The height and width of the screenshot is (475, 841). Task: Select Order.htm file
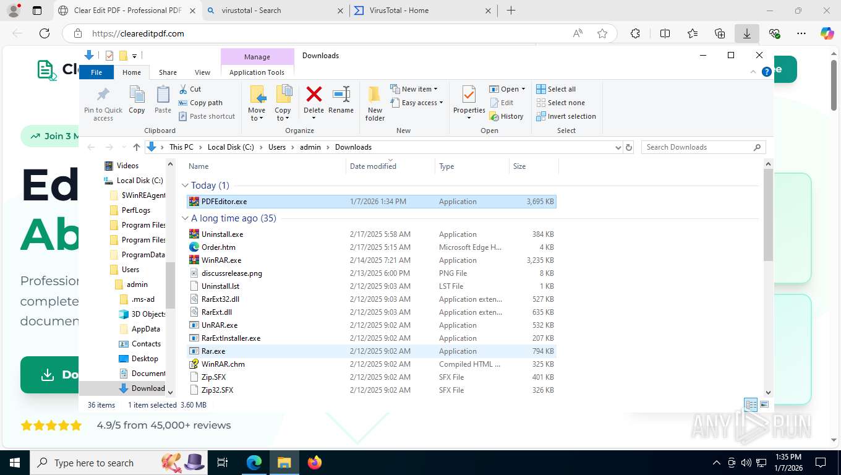[x=371, y=247]
